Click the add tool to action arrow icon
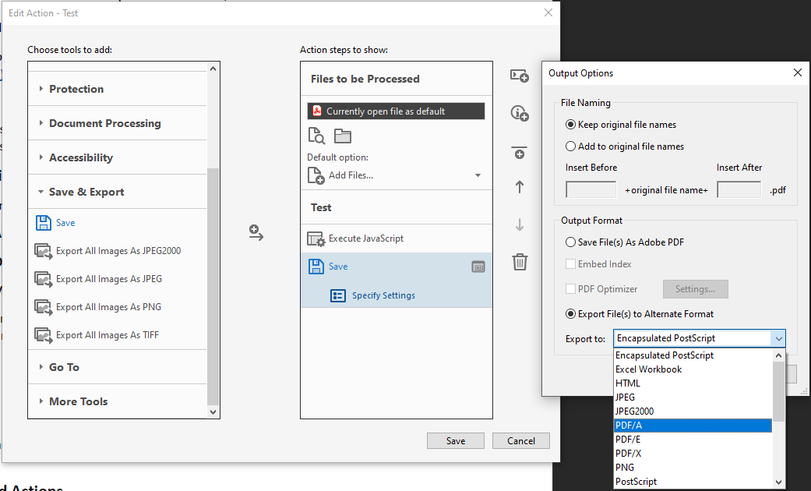 point(256,233)
